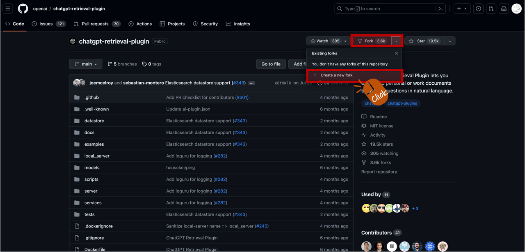525x252 pixels.
Task: Click the Fork button
Action: pyautogui.click(x=372, y=41)
